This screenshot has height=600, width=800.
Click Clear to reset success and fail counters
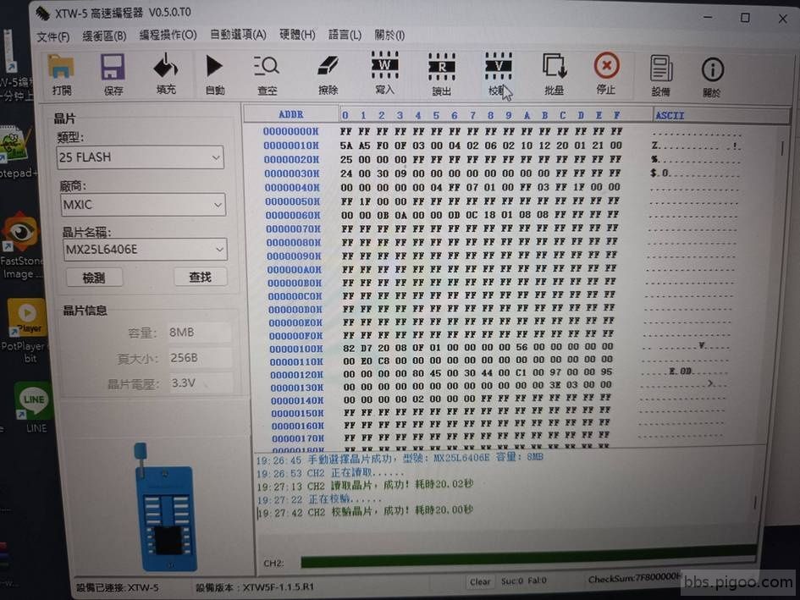pos(480,581)
